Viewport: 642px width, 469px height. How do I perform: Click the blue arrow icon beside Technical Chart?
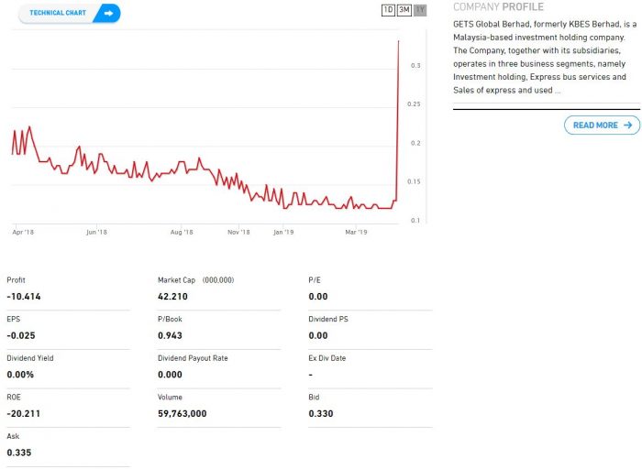click(x=108, y=13)
